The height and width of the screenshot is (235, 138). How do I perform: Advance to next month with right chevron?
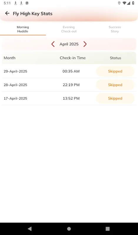pos(85,44)
